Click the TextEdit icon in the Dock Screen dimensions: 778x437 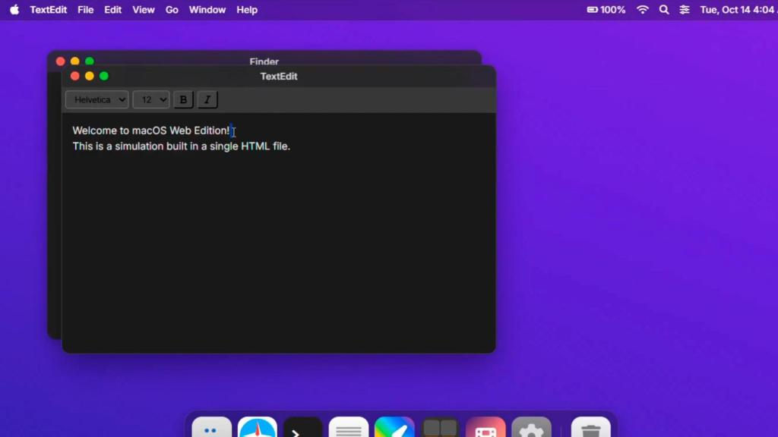click(349, 427)
